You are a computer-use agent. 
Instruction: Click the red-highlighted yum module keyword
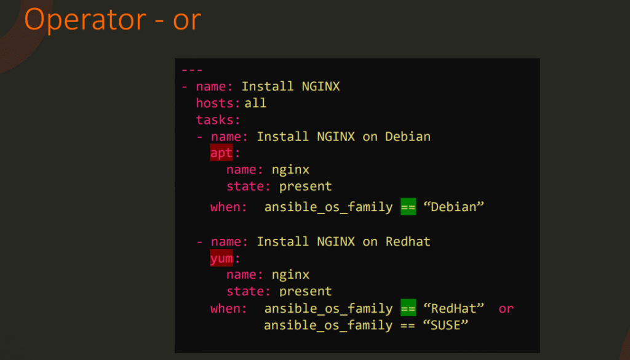tap(221, 258)
